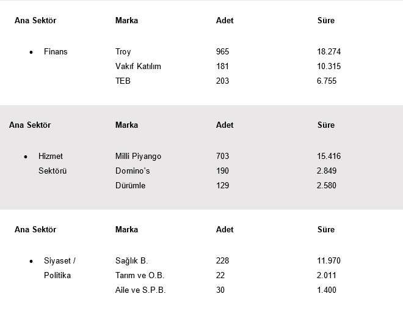
Task: Click the Troy brand cell
Action: point(123,52)
